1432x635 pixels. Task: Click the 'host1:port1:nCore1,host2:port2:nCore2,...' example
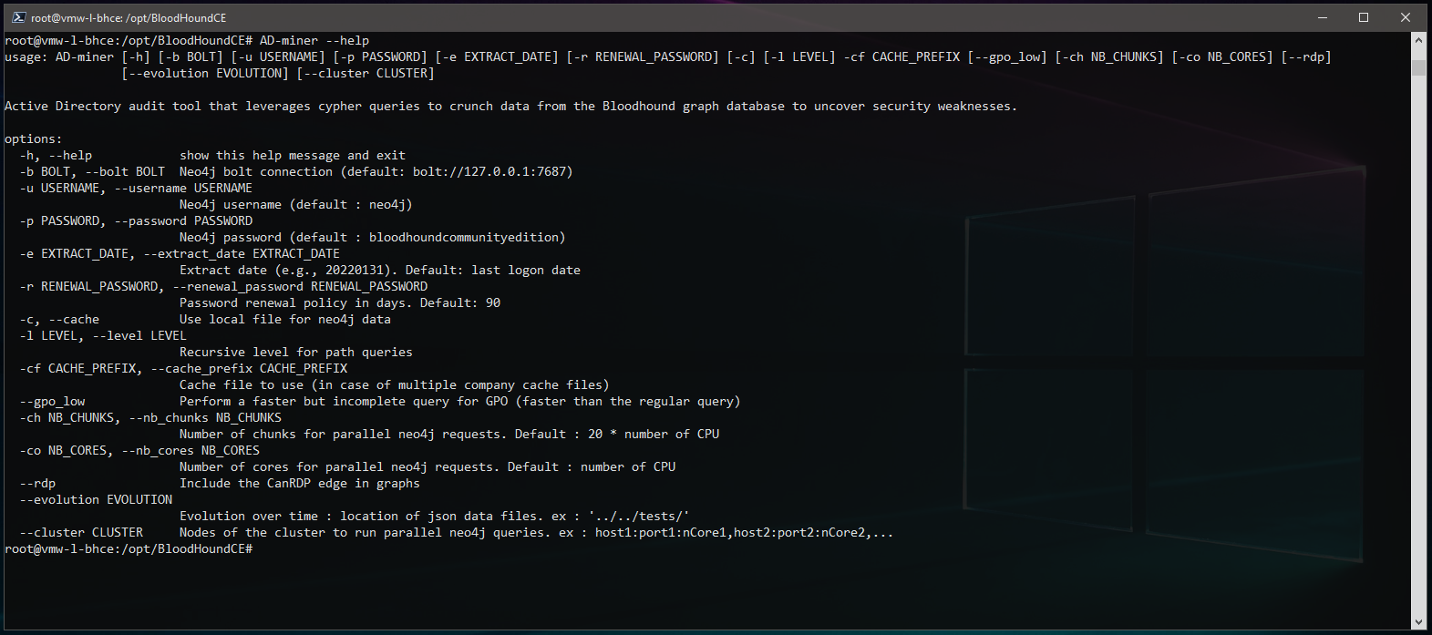tap(745, 532)
